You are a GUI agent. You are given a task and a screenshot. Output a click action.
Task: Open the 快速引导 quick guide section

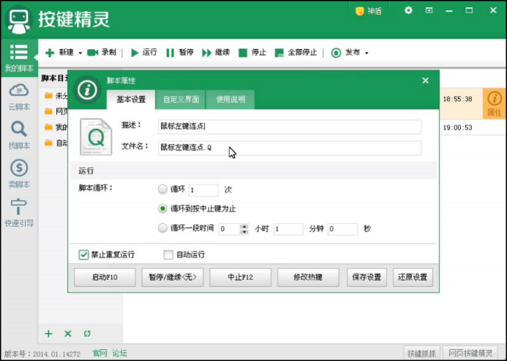coord(19,212)
